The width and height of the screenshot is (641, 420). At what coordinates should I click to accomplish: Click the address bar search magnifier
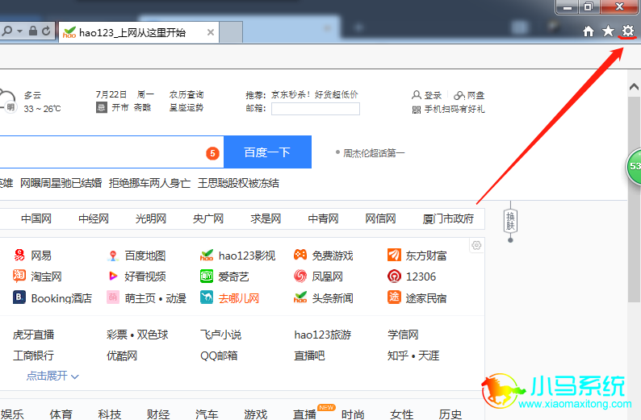pyautogui.click(x=8, y=31)
